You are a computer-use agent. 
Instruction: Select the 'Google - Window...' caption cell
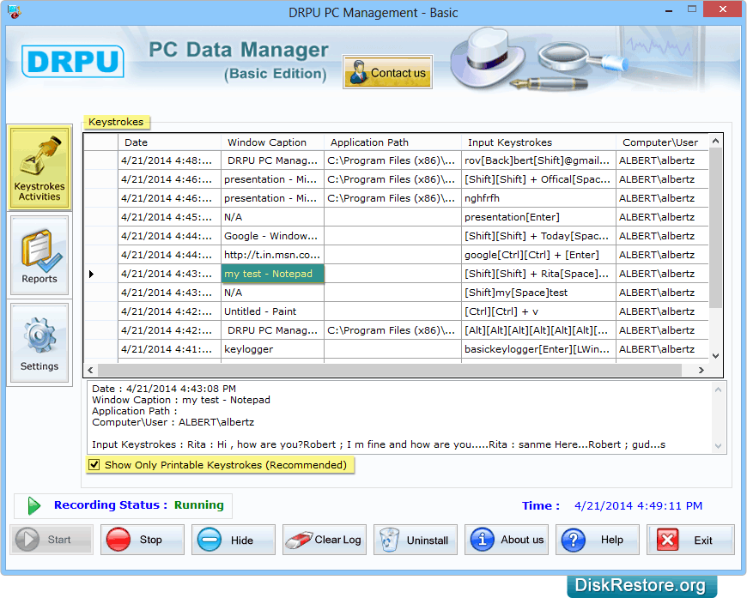pos(272,236)
